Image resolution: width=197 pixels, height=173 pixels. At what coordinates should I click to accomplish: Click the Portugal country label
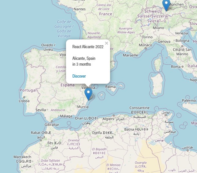coord(28,90)
